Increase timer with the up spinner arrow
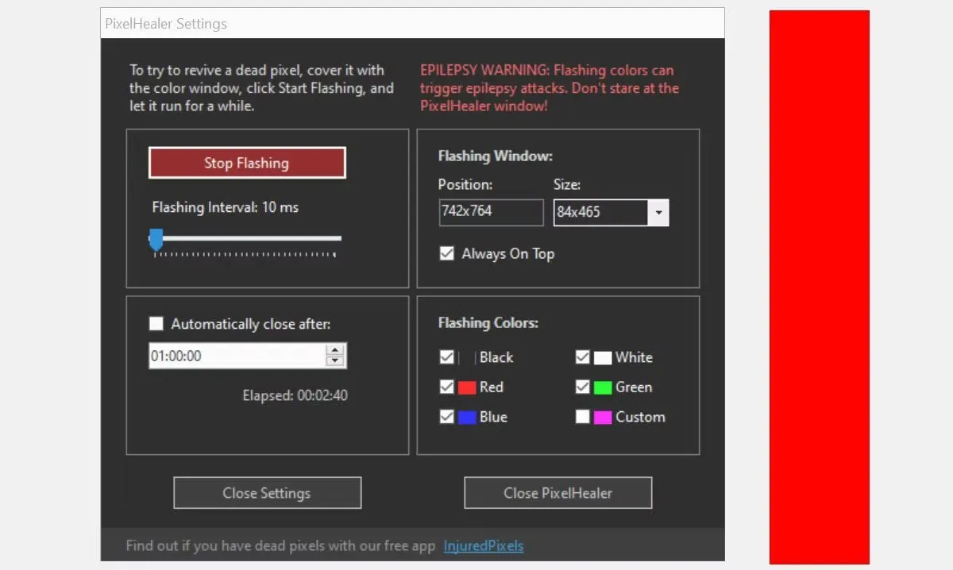The image size is (953, 570). coord(336,350)
